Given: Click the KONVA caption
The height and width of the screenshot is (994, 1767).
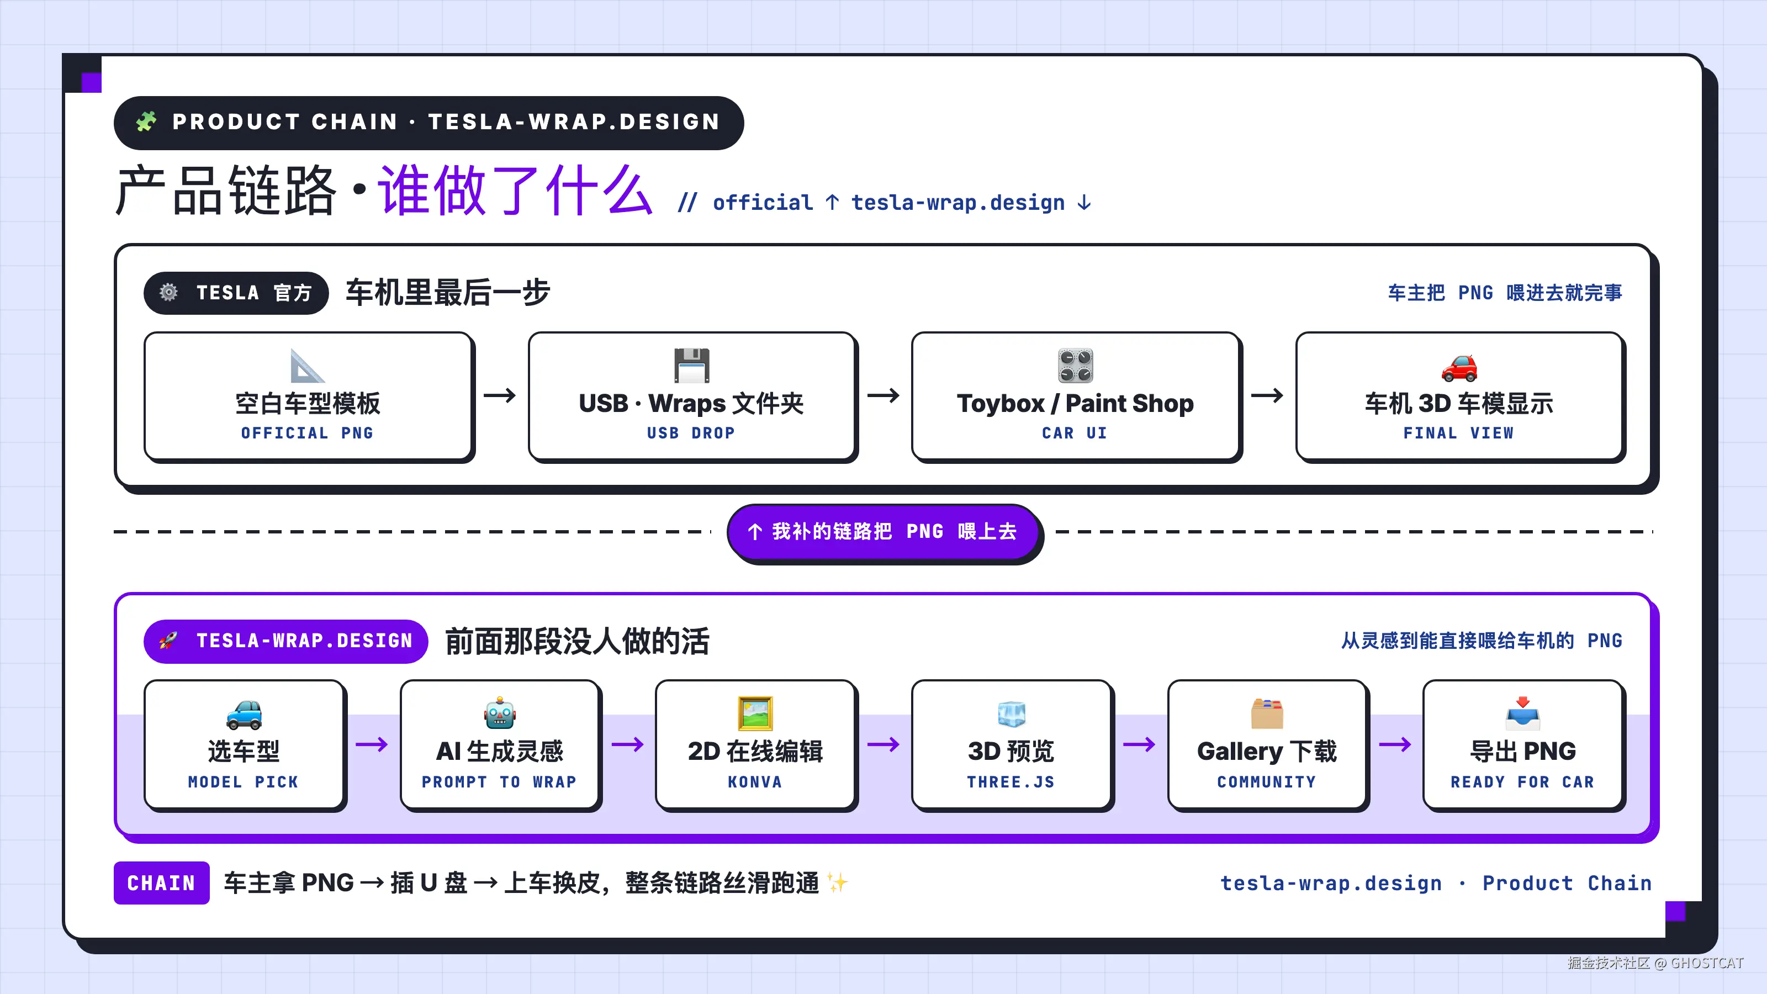Looking at the screenshot, I should 755,781.
